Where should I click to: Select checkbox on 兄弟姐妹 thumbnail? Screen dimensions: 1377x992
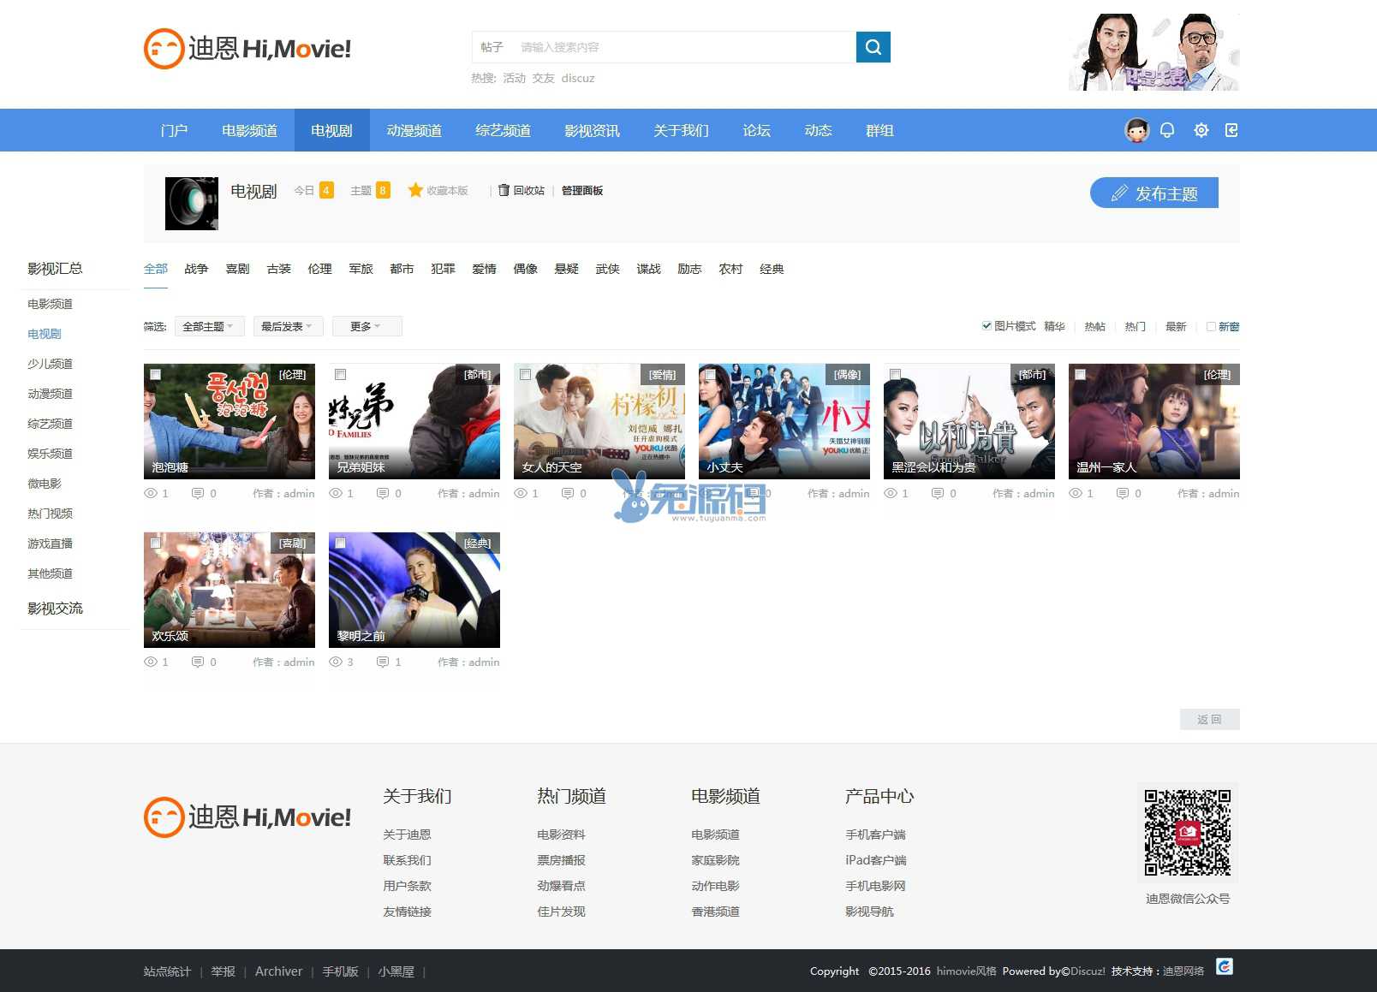pos(341,375)
